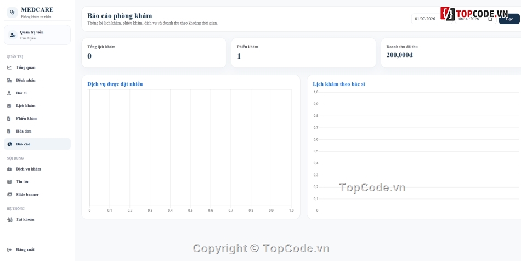Click the Slide banner images icon
Screen dimensions: 521x261
click(x=9, y=195)
